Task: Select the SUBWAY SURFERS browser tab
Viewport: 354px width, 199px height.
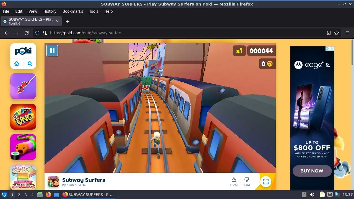Action: 31,21
